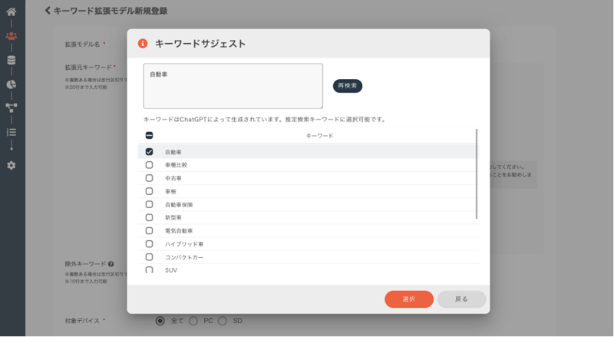The width and height of the screenshot is (614, 337).
Task: Click the orange info icon in dialog header
Action: click(143, 44)
